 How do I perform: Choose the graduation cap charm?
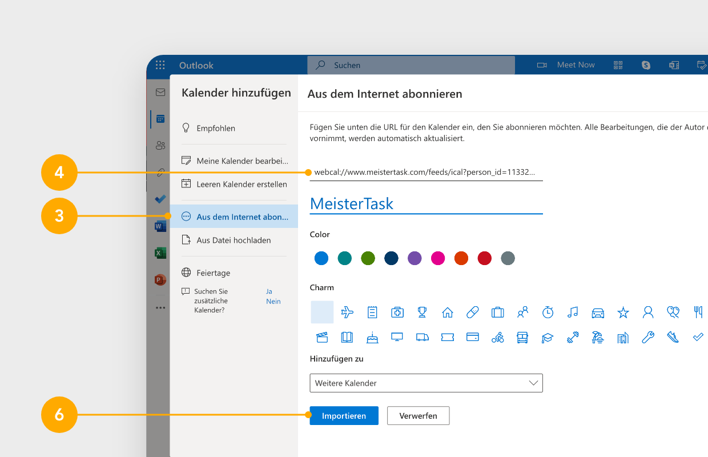(x=548, y=337)
